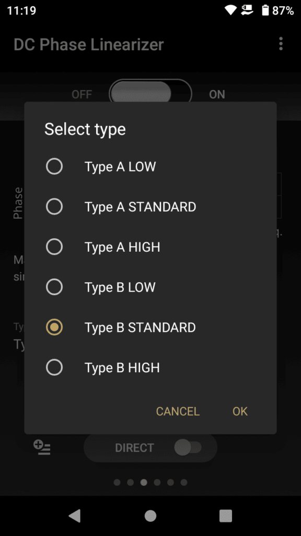Tap the Type B STANDARD label text
The image size is (301, 536).
pos(140,327)
